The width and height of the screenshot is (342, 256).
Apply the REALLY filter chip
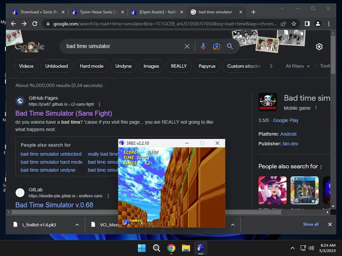(179, 66)
